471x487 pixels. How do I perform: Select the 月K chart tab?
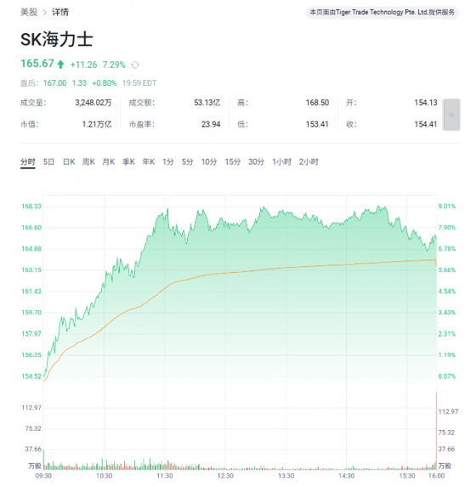109,161
